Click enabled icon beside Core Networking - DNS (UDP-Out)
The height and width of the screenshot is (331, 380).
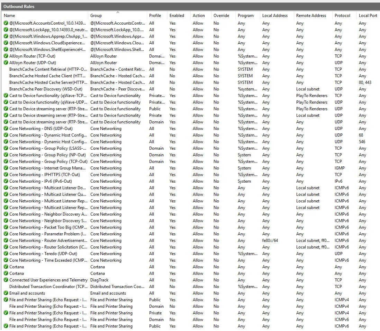pos(6,129)
